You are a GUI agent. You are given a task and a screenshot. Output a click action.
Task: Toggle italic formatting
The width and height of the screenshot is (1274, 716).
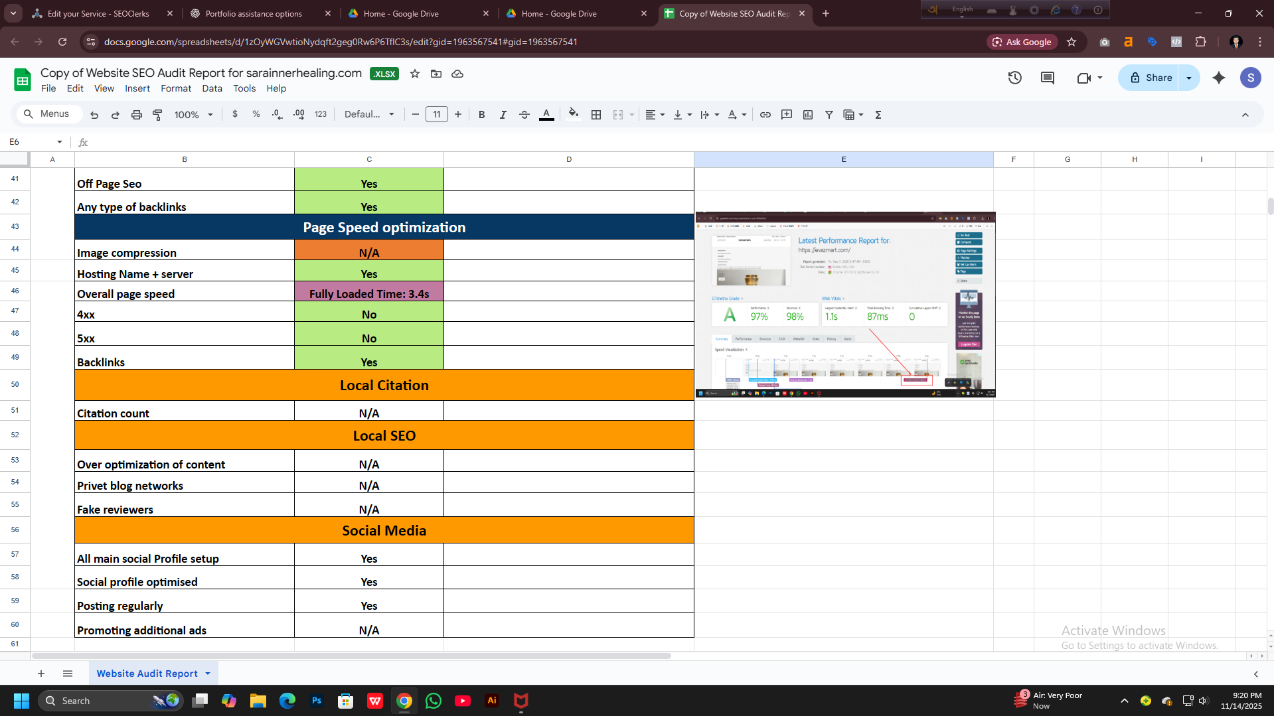(x=503, y=115)
